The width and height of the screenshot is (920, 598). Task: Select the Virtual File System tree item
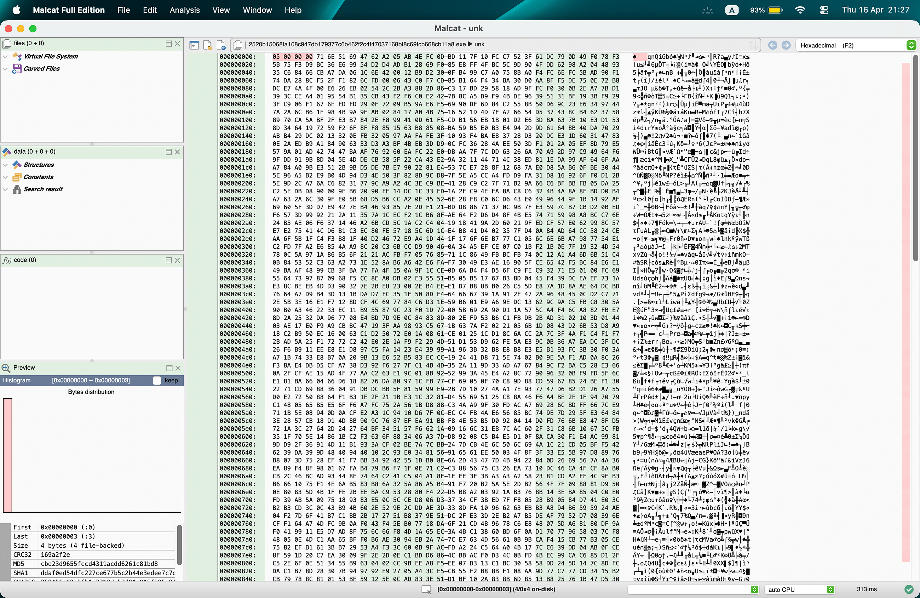coord(51,57)
